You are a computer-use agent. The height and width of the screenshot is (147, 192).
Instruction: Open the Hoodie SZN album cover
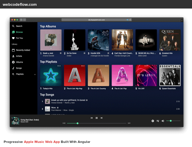[x=99, y=40]
